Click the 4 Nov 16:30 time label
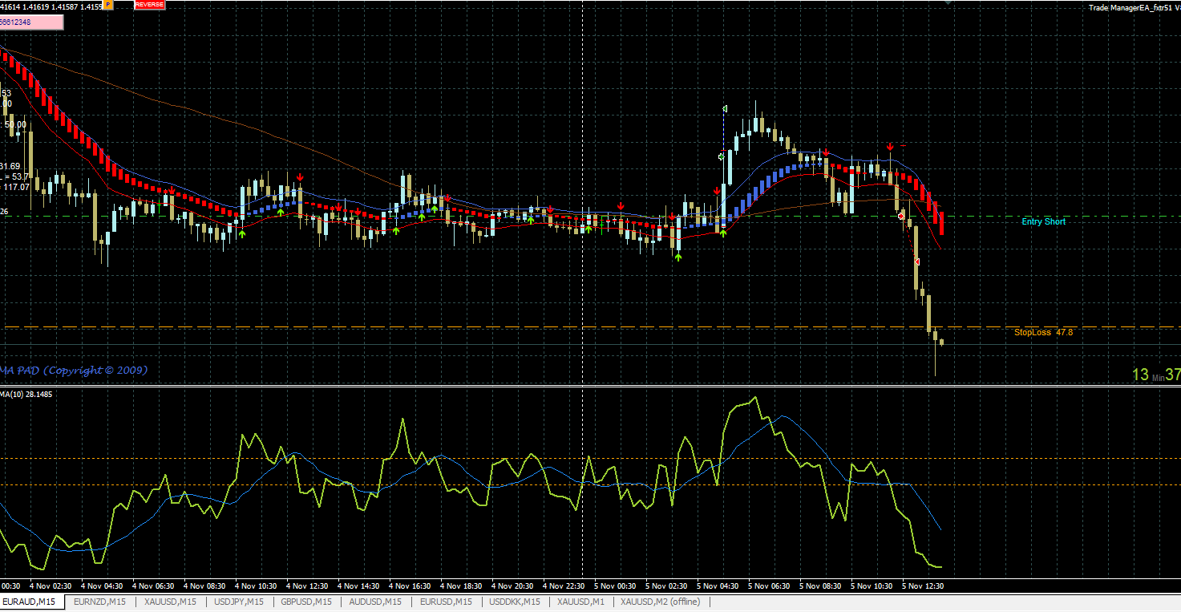 pos(411,586)
